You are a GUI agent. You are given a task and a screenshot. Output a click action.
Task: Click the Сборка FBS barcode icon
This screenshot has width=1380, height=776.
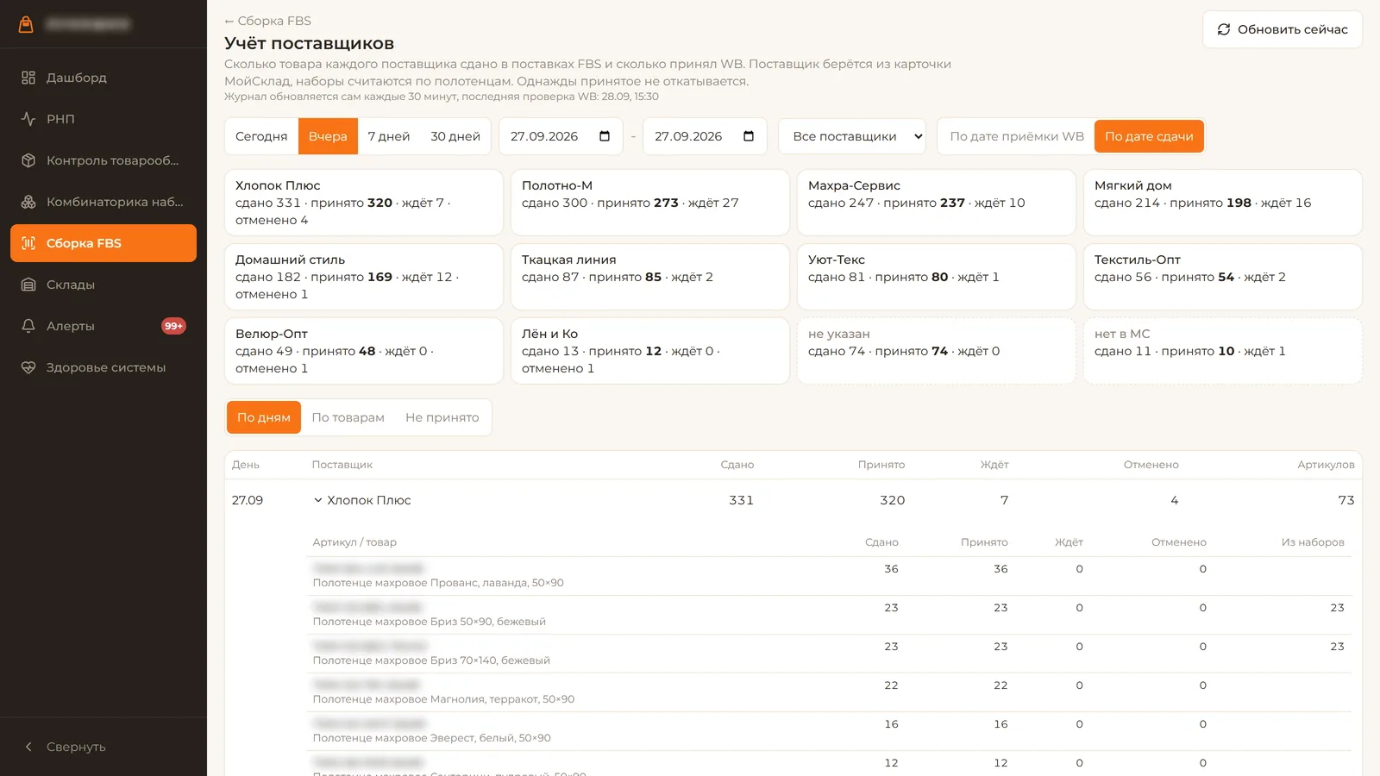click(x=28, y=243)
